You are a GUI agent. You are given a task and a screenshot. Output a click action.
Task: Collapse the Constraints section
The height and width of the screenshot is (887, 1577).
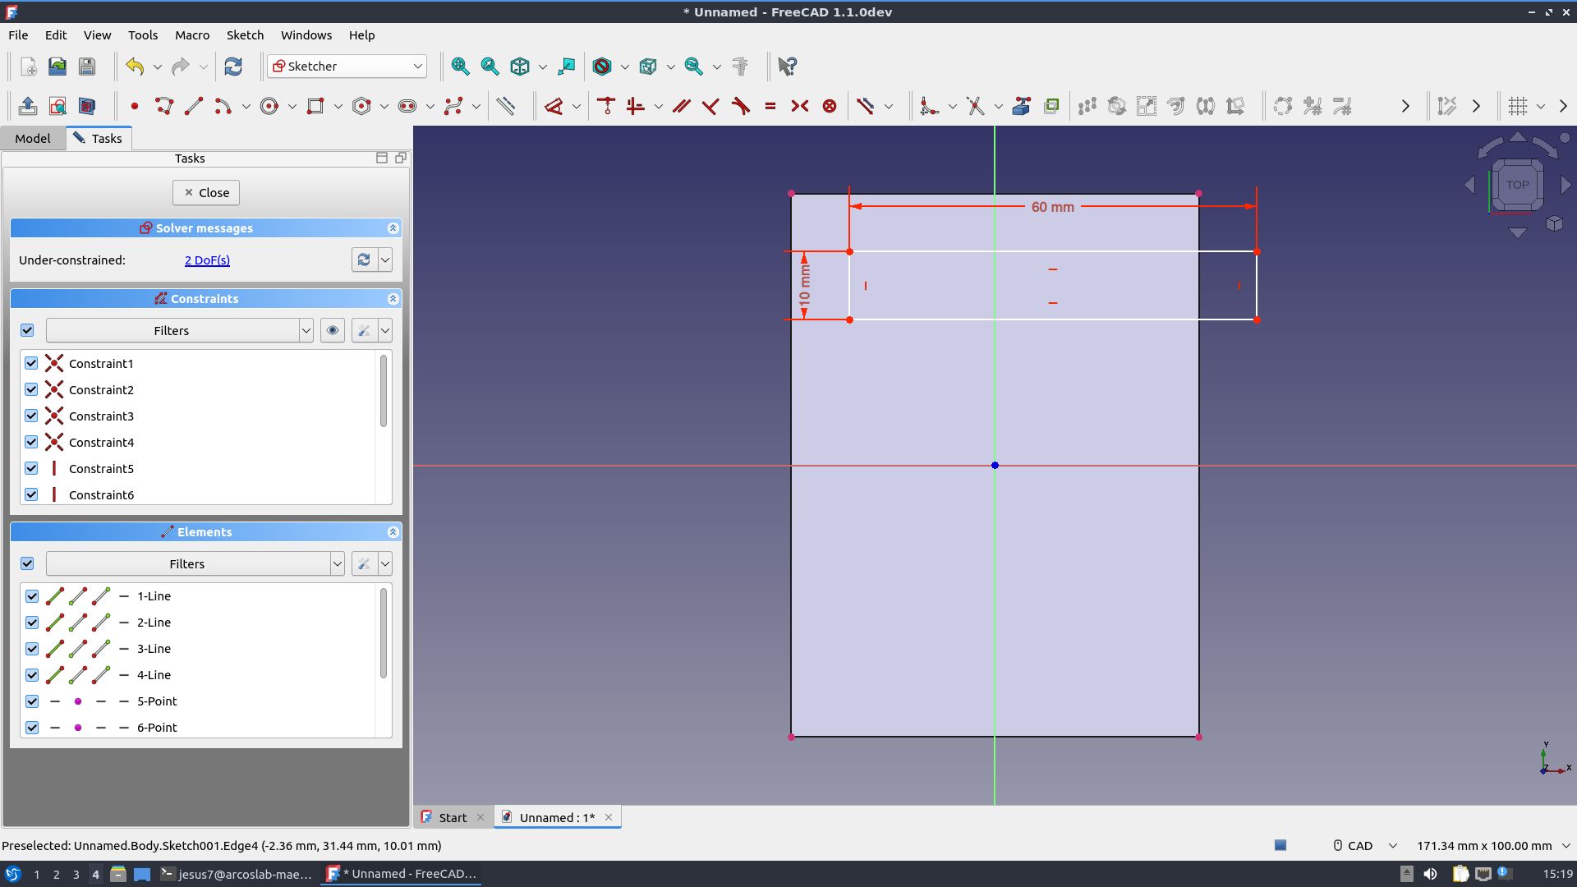tap(393, 299)
